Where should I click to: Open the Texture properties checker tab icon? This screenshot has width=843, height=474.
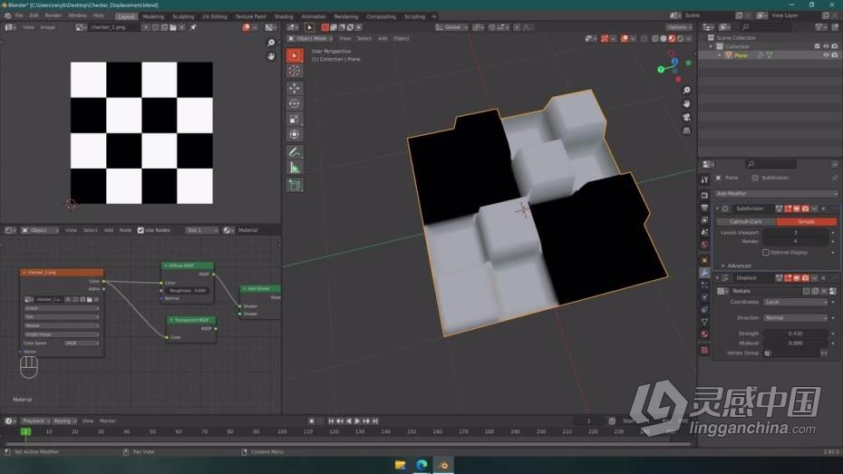(705, 350)
